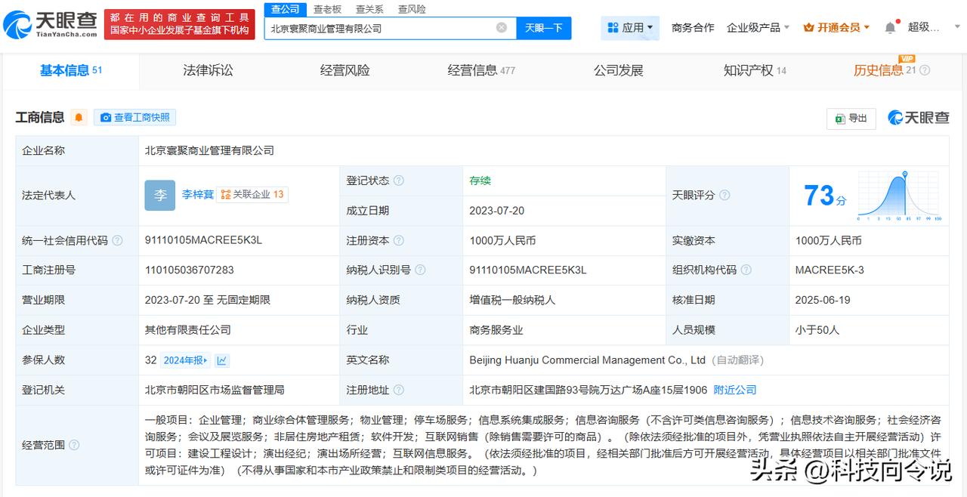Click the 成立日期 value 2023-07-20
Screen dimensions: 967x497
pos(497,211)
